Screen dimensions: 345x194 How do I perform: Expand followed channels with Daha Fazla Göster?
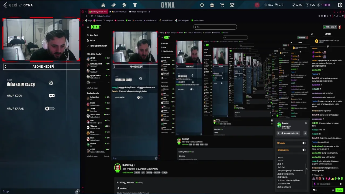(92, 88)
